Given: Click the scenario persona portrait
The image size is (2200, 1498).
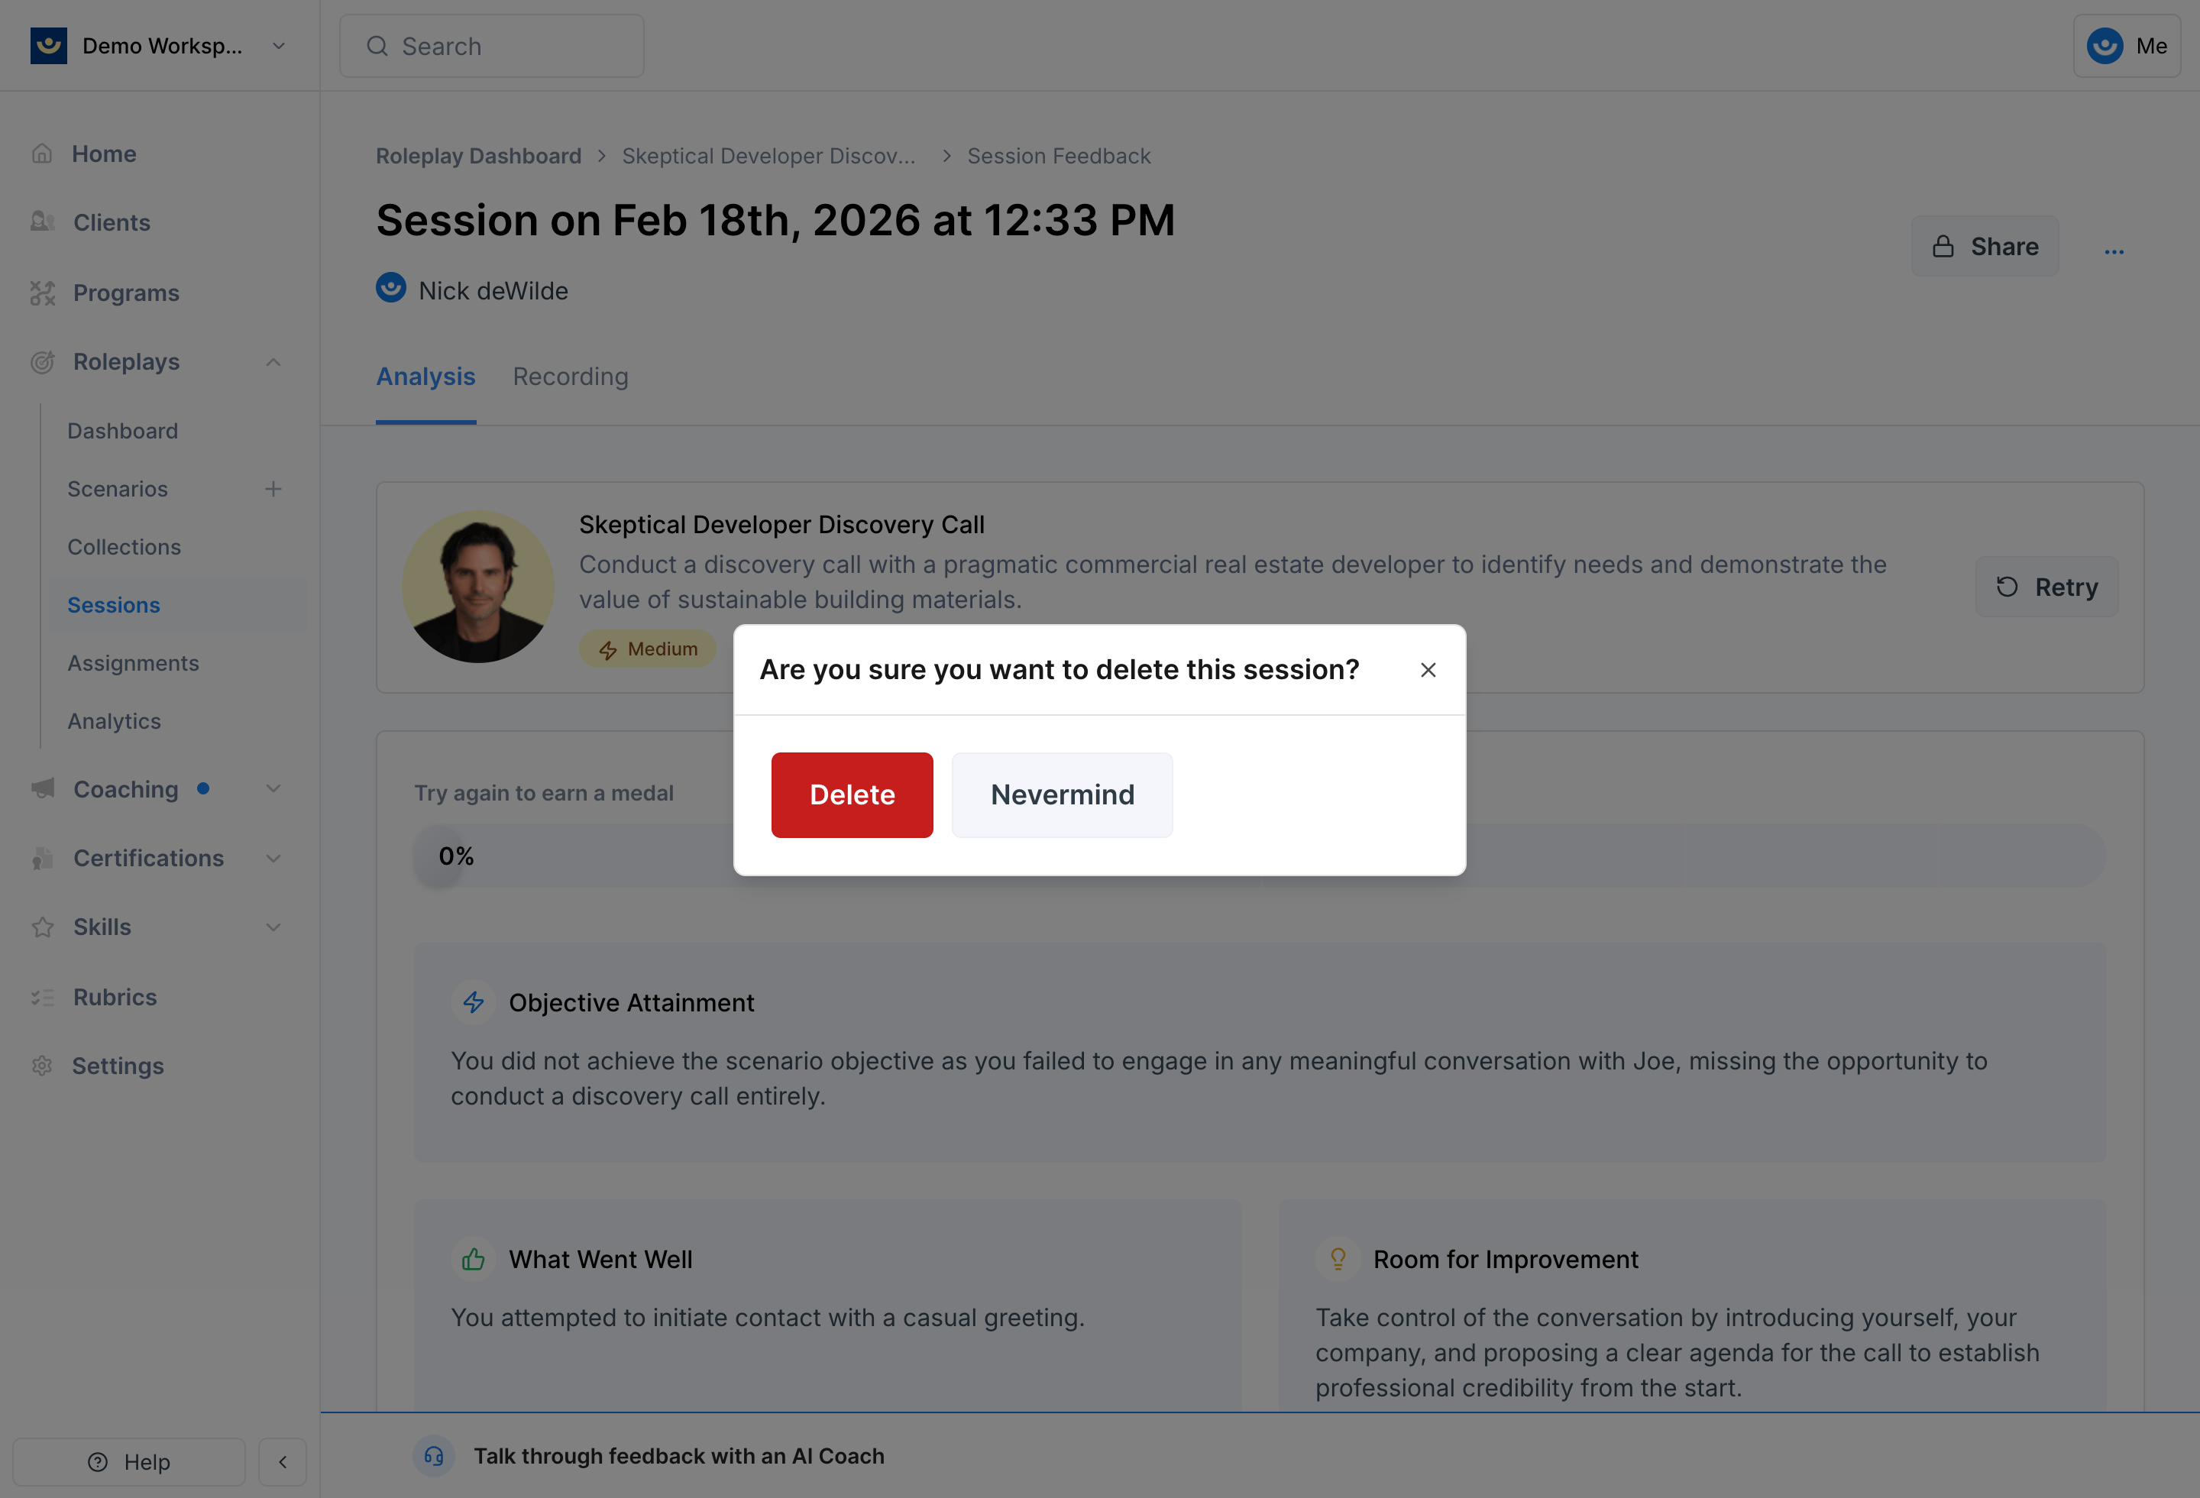Looking at the screenshot, I should point(479,587).
